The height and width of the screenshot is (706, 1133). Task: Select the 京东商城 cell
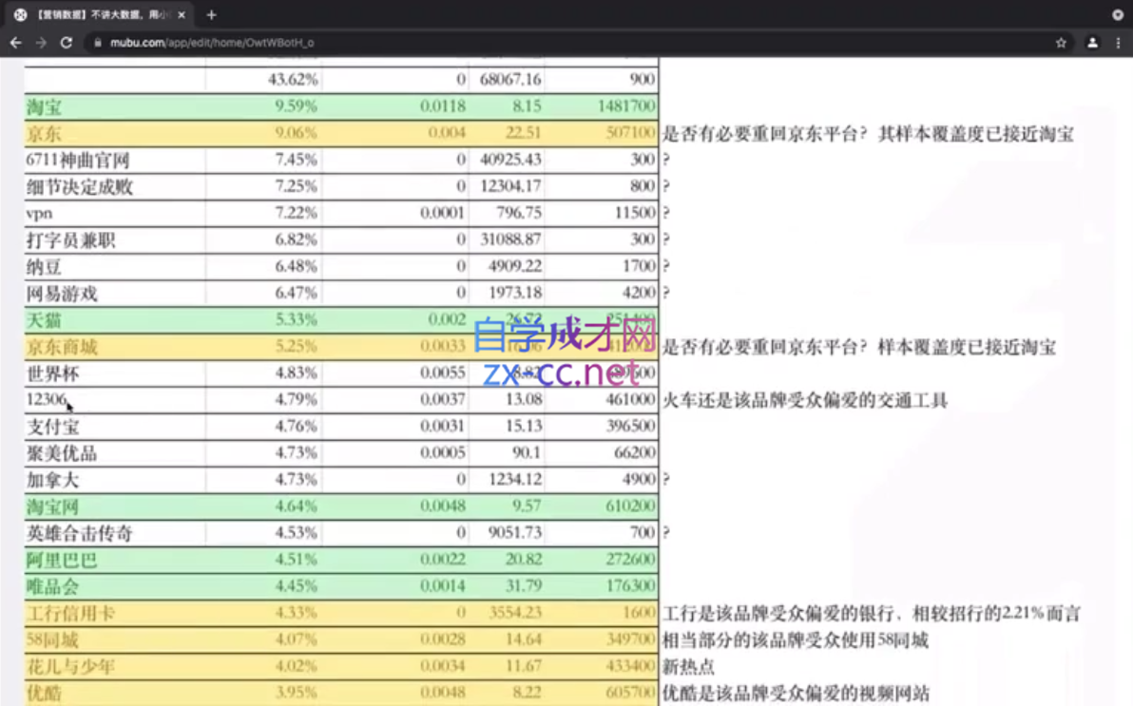114,347
